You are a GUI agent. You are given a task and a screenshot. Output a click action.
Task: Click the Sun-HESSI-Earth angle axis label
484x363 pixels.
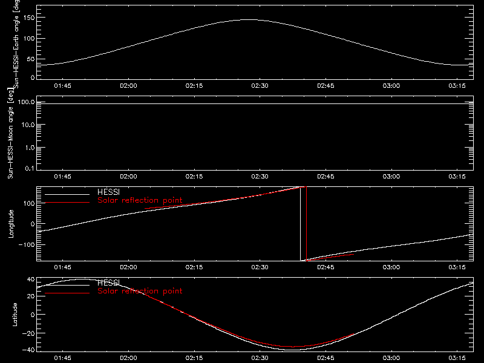[x=16, y=44]
